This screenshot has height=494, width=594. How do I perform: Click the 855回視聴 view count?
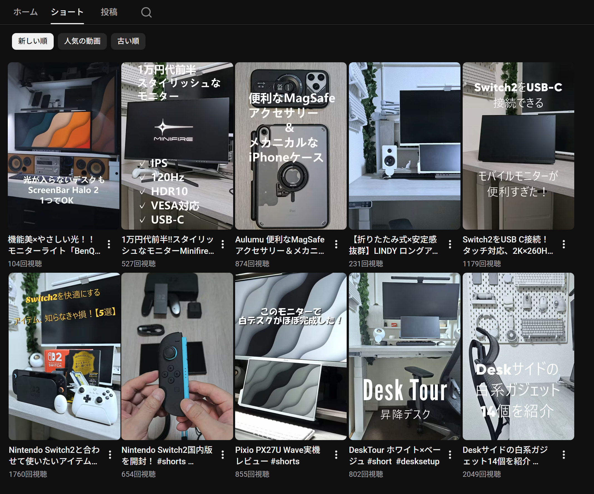pyautogui.click(x=252, y=474)
